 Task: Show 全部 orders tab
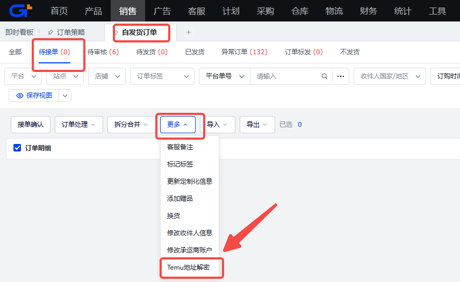(x=15, y=52)
